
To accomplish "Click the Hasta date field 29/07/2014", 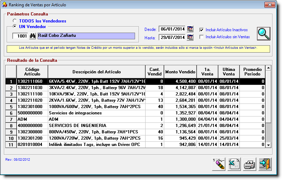I will click(172, 37).
